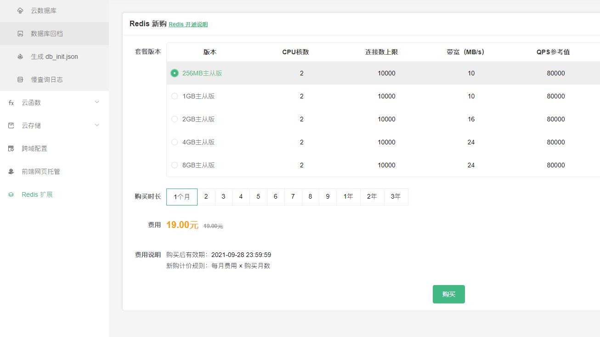Click the slow query log icon
Image resolution: width=600 pixels, height=337 pixels.
pos(20,80)
